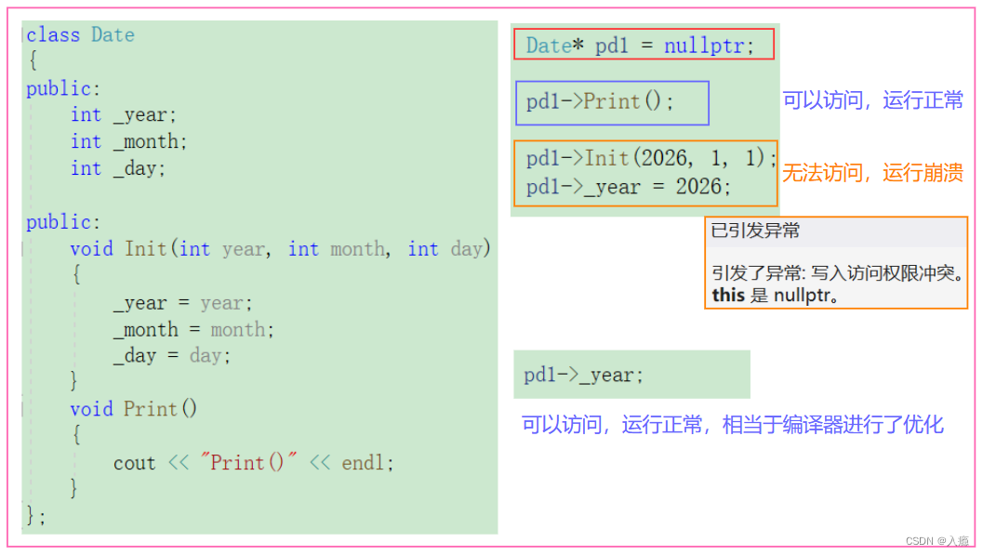The height and width of the screenshot is (555, 983).
Task: Click the 'public:' label preceding 'int _year;'
Action: click(x=62, y=89)
